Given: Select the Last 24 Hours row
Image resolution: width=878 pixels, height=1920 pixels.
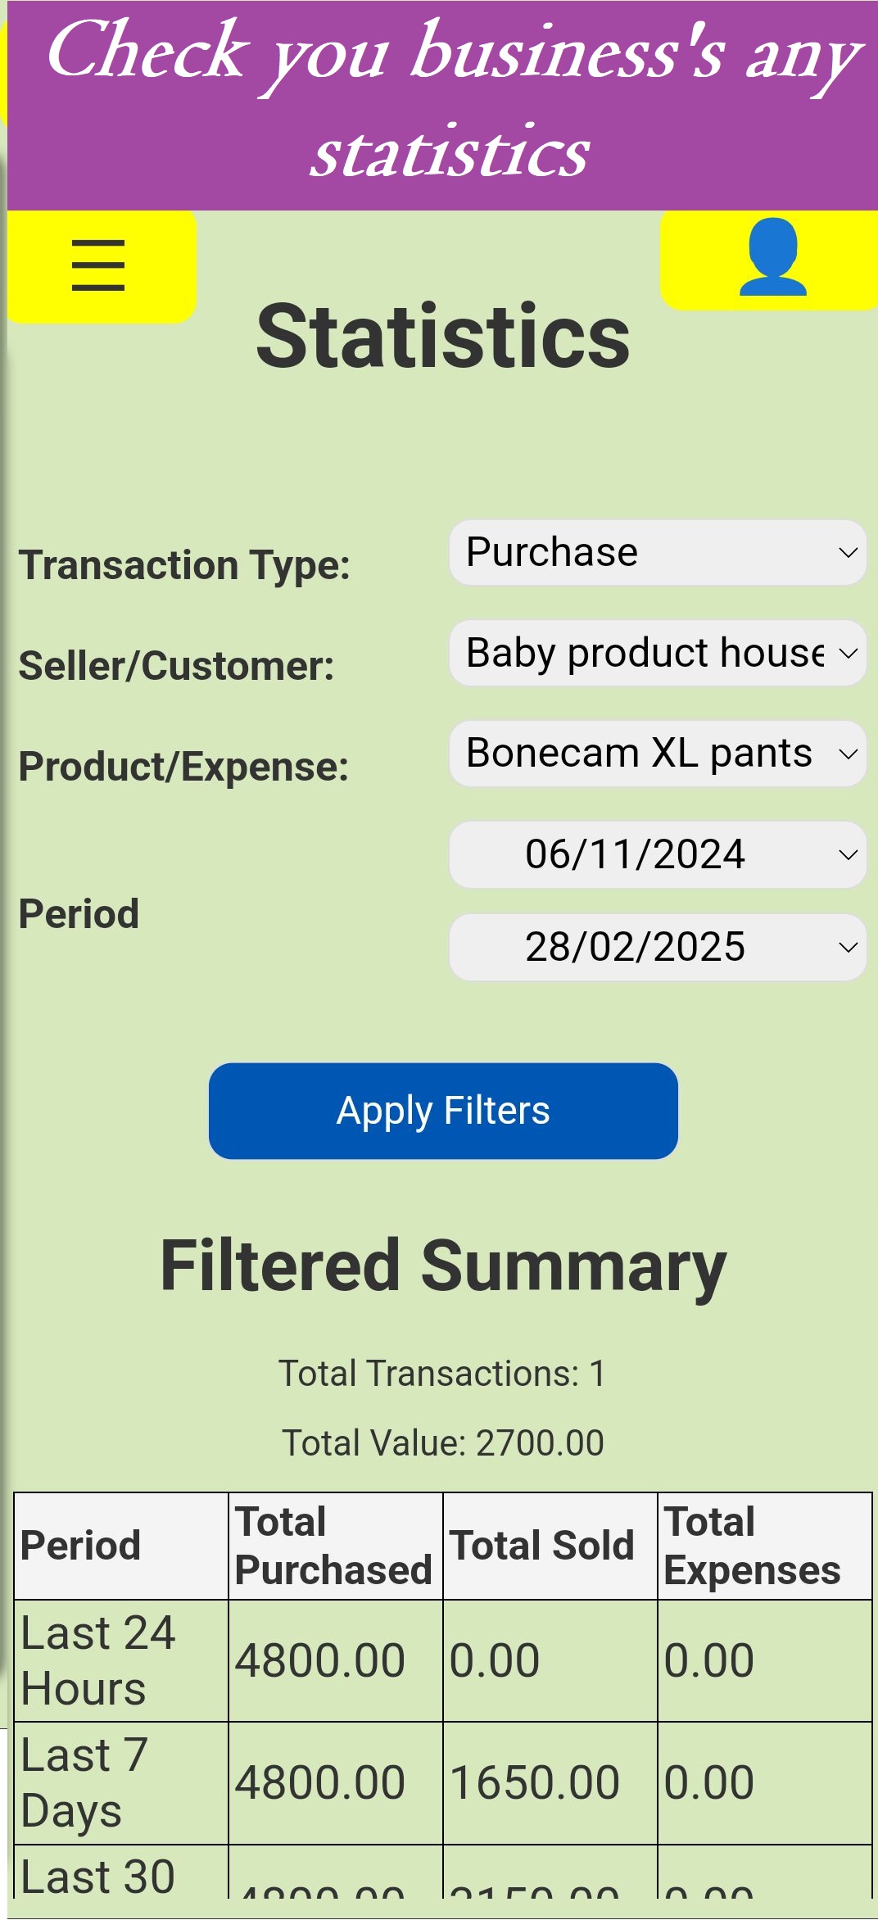Looking at the screenshot, I should 443,1660.
